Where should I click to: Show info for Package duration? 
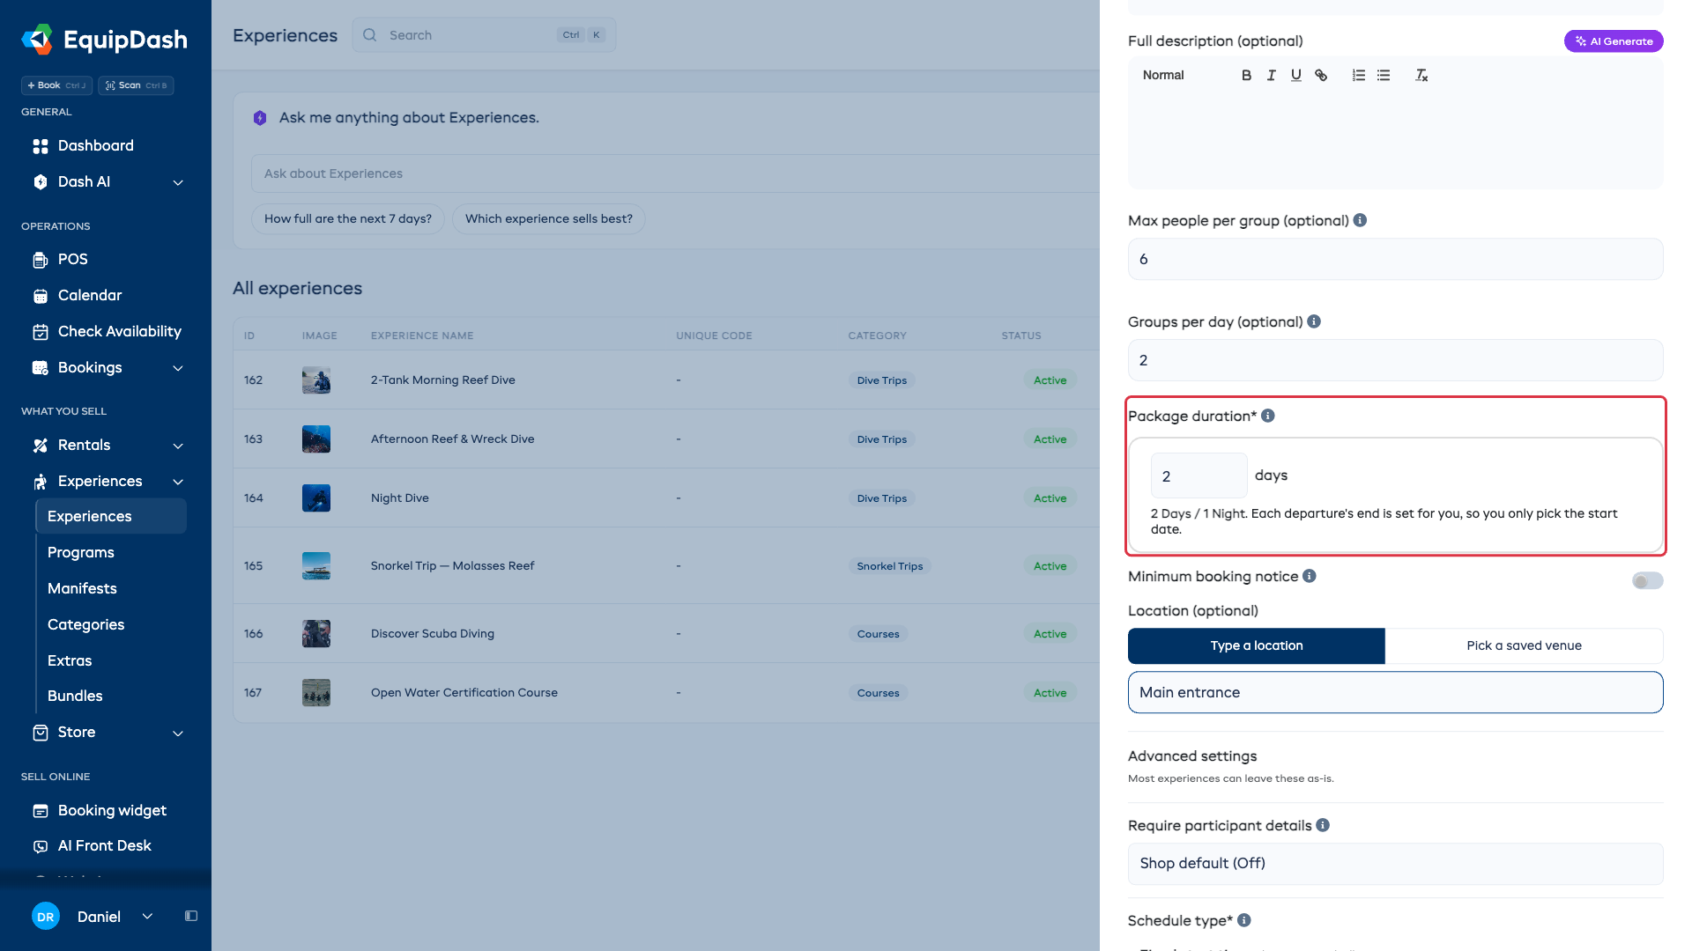[x=1268, y=416]
